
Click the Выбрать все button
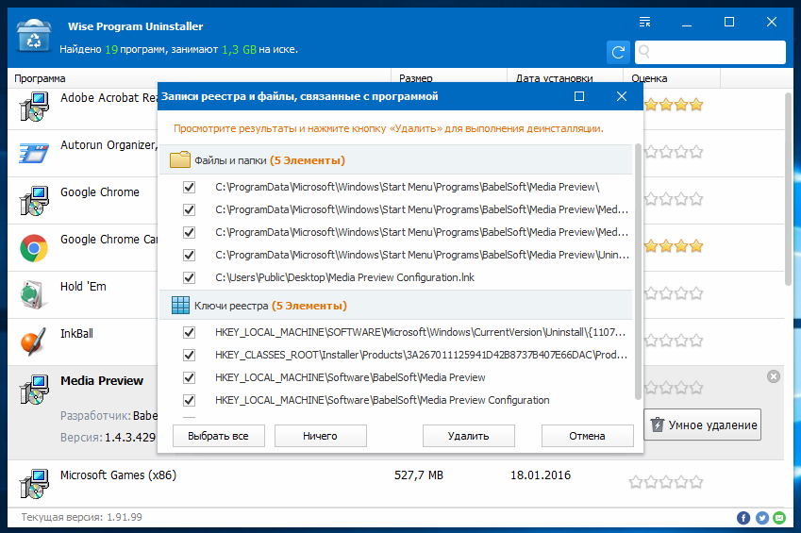pos(219,436)
